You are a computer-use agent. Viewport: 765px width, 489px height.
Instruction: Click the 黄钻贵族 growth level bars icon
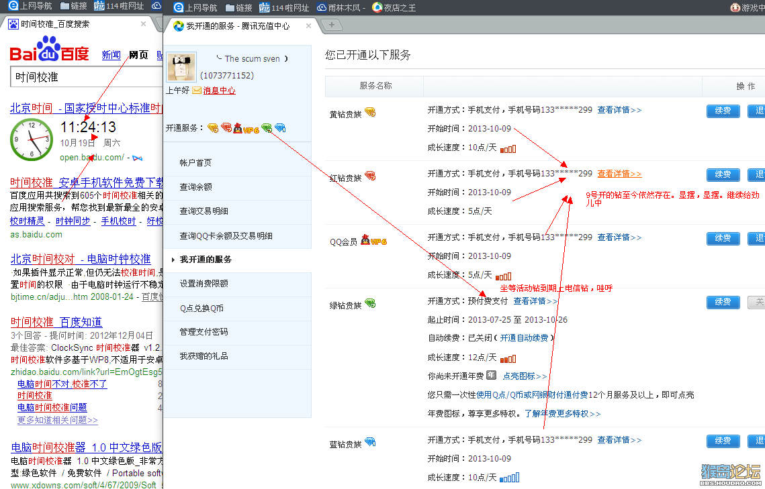click(508, 148)
